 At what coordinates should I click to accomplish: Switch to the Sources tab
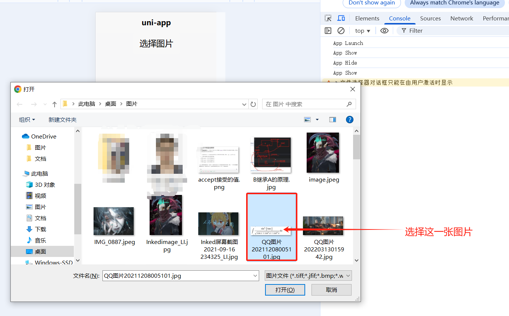(x=430, y=18)
